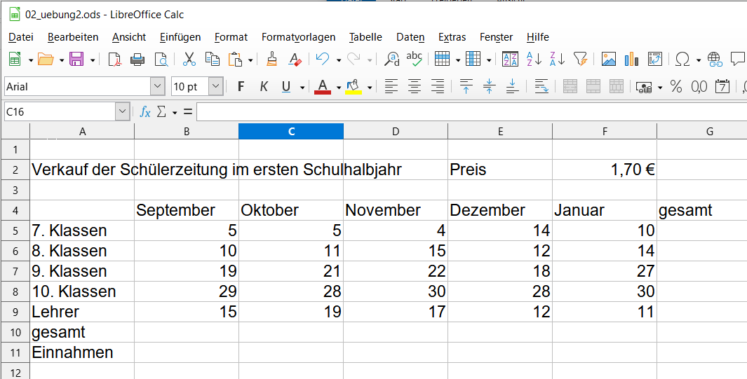Apply the yellow background color swatch
Screen dimensions: 747x379
pyautogui.click(x=353, y=86)
